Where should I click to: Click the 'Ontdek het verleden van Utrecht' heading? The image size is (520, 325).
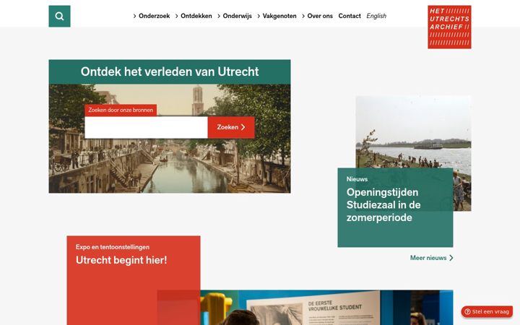[170, 71]
